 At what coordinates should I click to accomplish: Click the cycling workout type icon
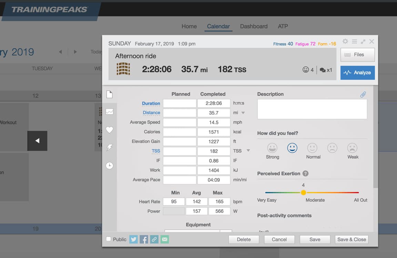[x=123, y=69]
